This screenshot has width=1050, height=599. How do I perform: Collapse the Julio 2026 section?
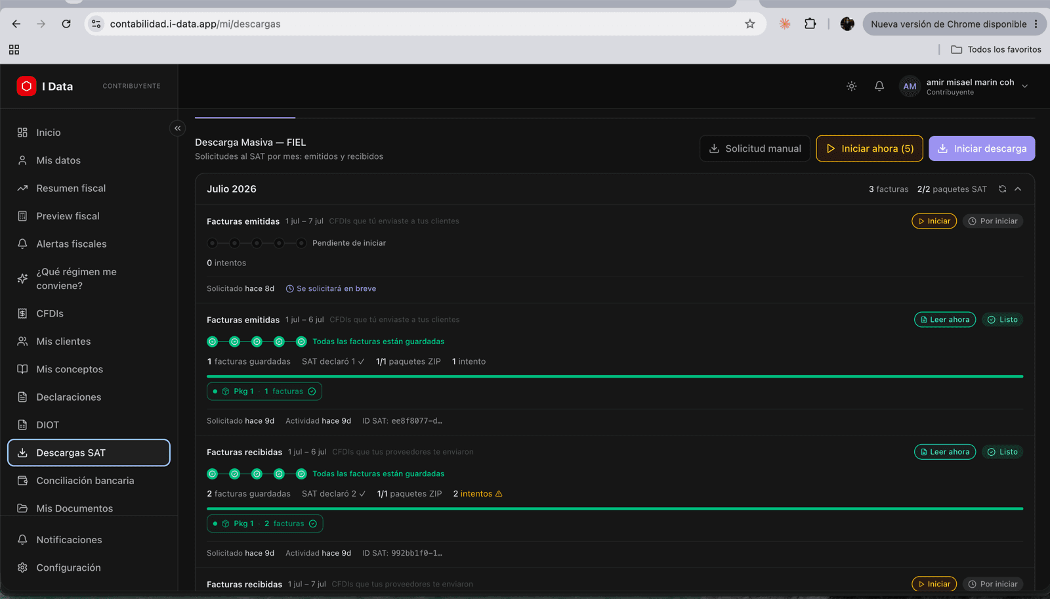pos(1018,189)
